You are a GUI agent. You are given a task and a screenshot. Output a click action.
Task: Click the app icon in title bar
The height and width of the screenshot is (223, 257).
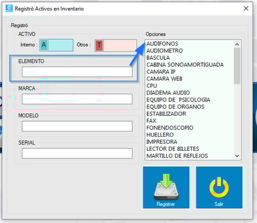(x=9, y=8)
